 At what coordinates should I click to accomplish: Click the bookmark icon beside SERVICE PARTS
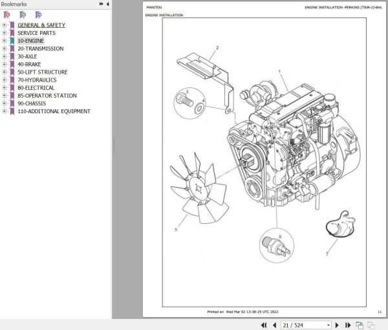point(12,33)
